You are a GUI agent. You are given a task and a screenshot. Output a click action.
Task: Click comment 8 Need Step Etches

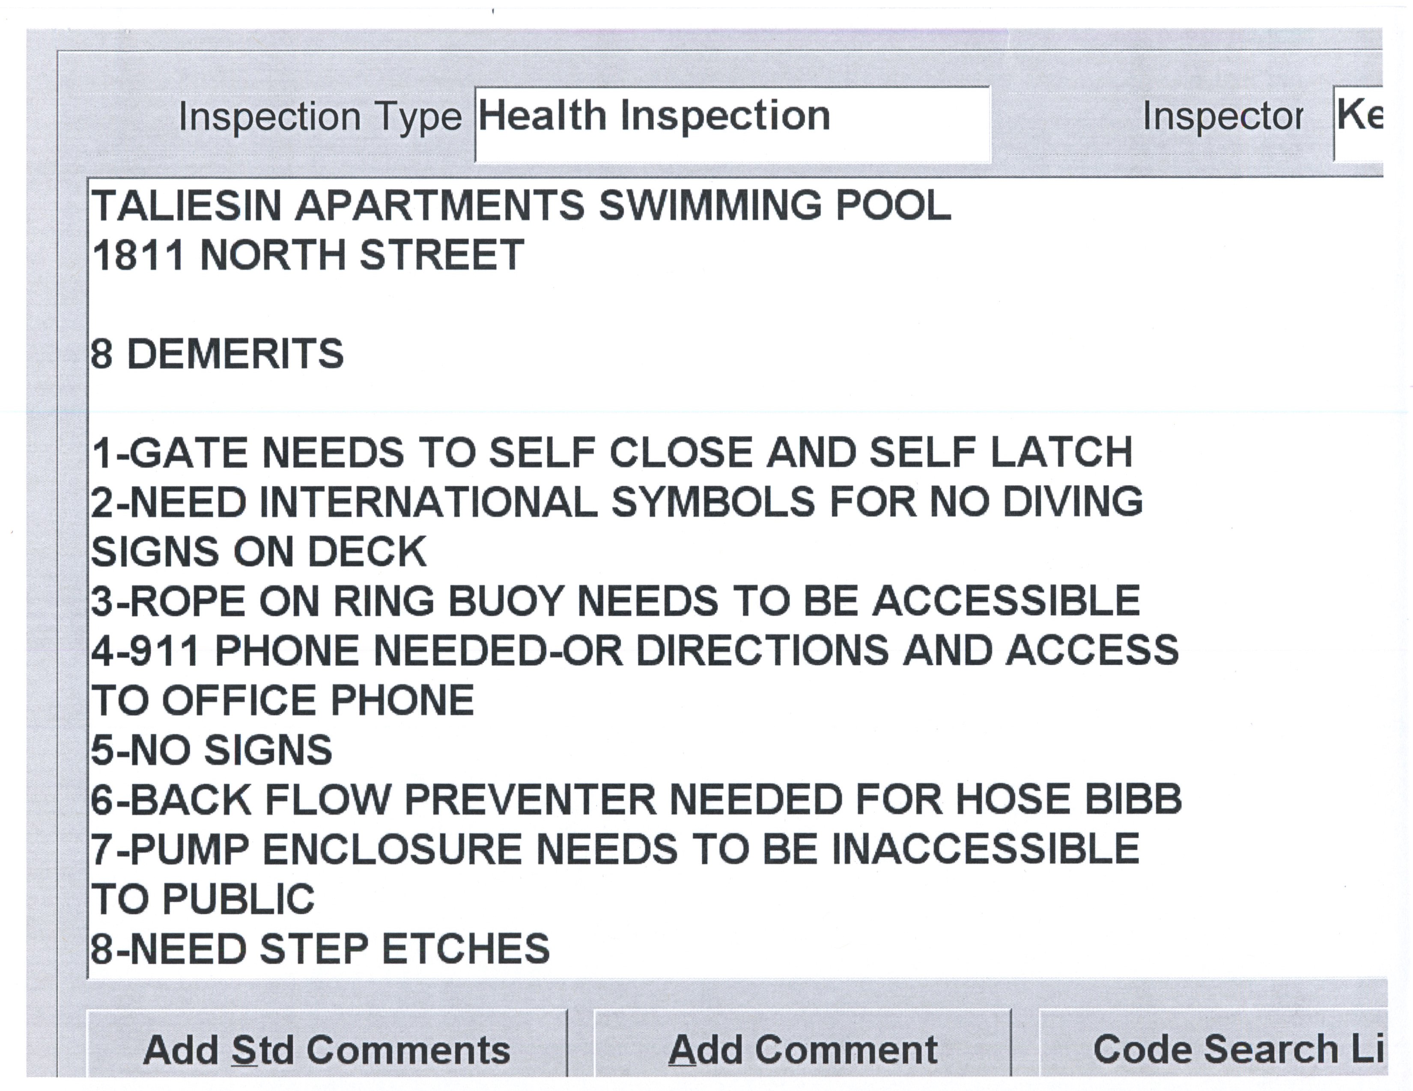coord(320,949)
